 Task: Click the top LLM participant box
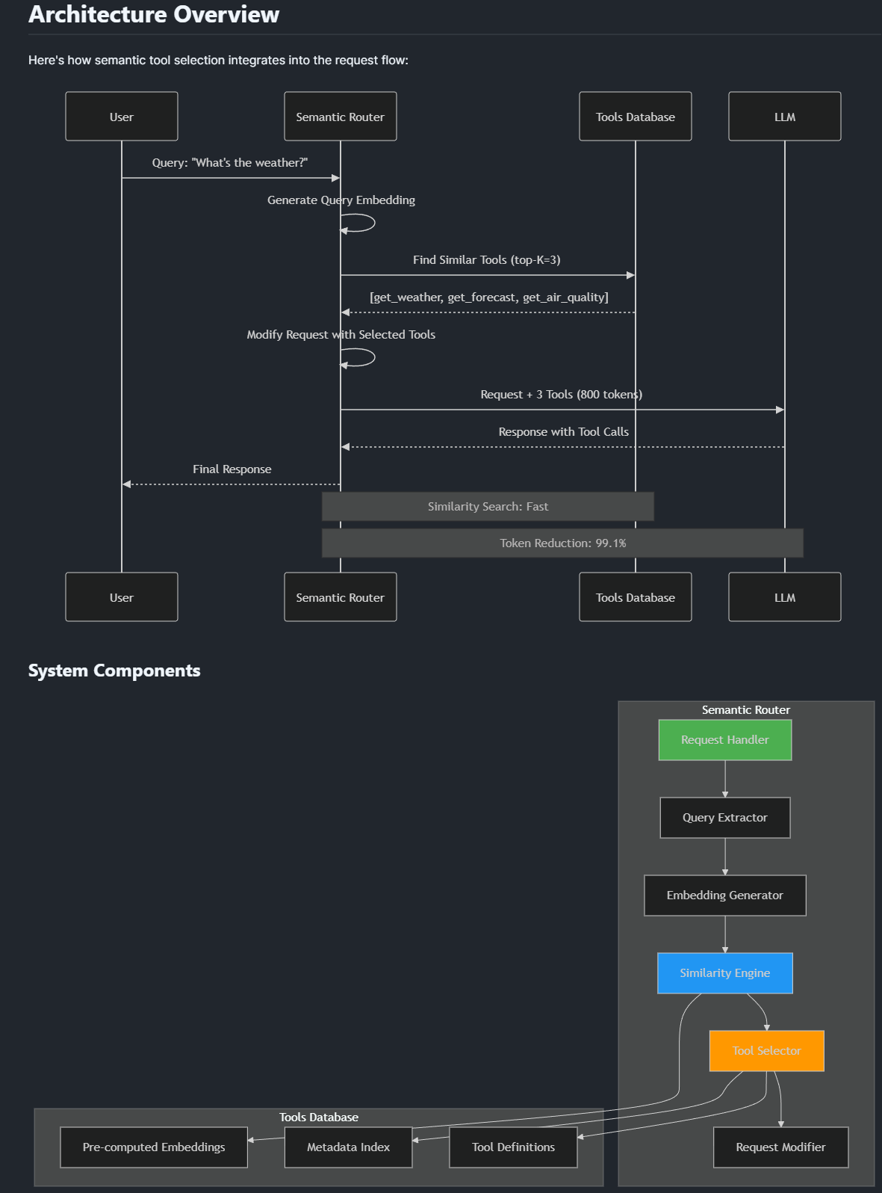pos(784,117)
